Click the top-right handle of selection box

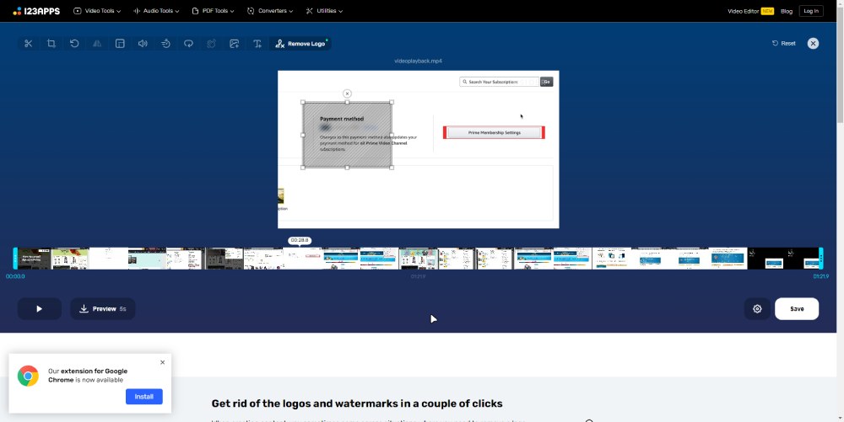pos(392,102)
